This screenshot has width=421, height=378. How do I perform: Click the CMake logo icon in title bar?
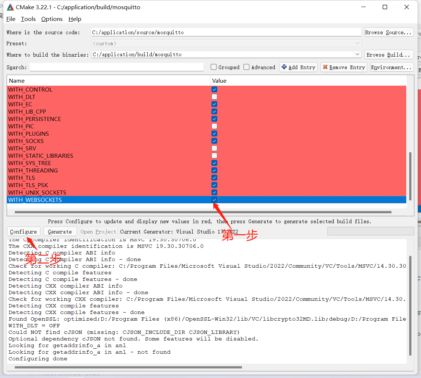[10, 7]
